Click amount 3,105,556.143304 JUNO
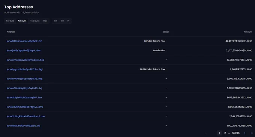This screenshot has width=255, height=137. 240,107
